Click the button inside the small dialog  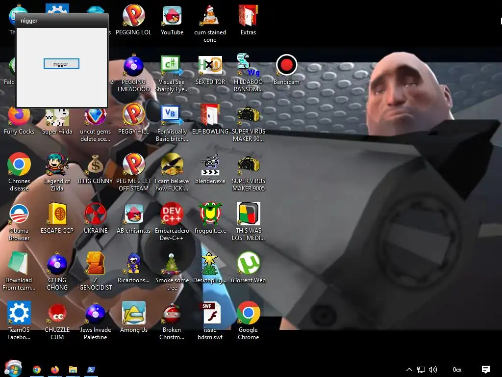click(61, 63)
